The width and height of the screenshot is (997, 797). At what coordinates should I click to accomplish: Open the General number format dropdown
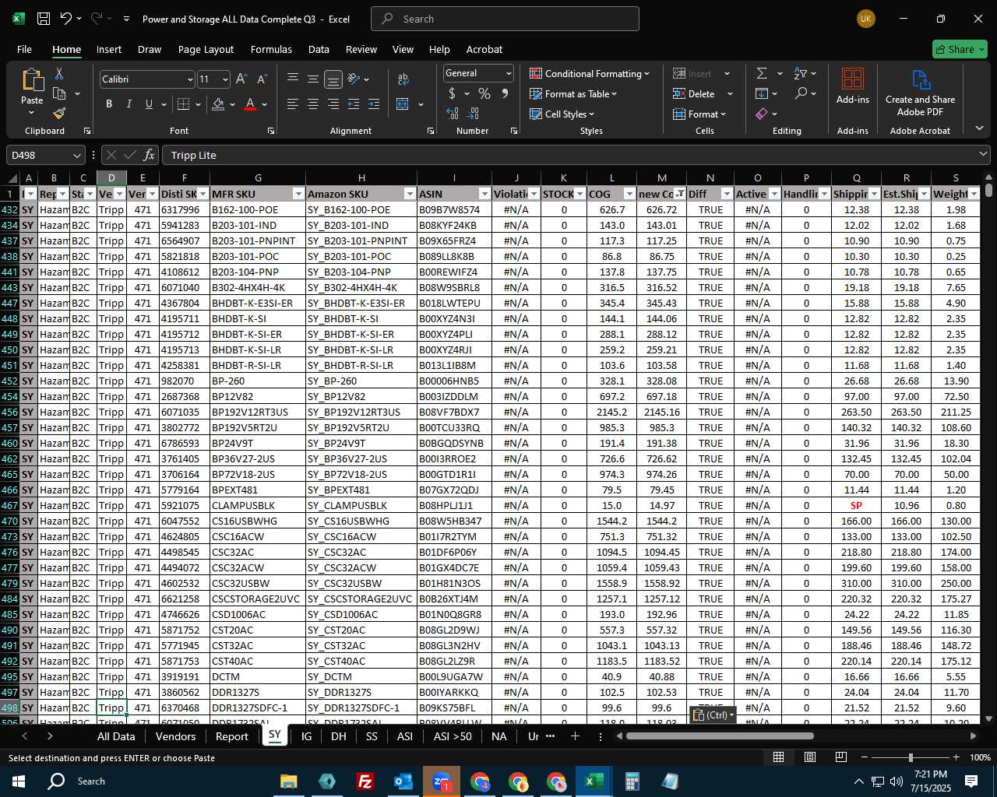click(509, 73)
